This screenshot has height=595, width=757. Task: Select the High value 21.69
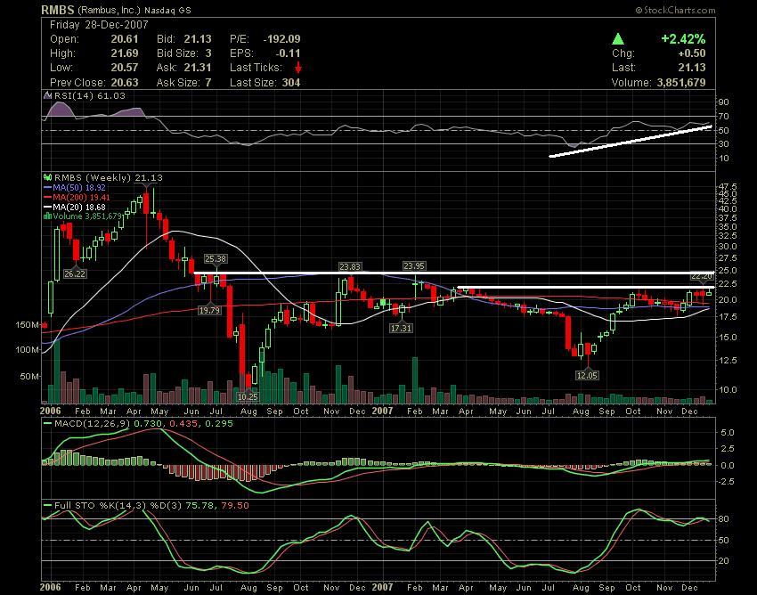pos(125,53)
